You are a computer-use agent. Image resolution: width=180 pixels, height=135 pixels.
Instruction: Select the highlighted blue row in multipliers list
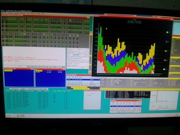pos(83,79)
